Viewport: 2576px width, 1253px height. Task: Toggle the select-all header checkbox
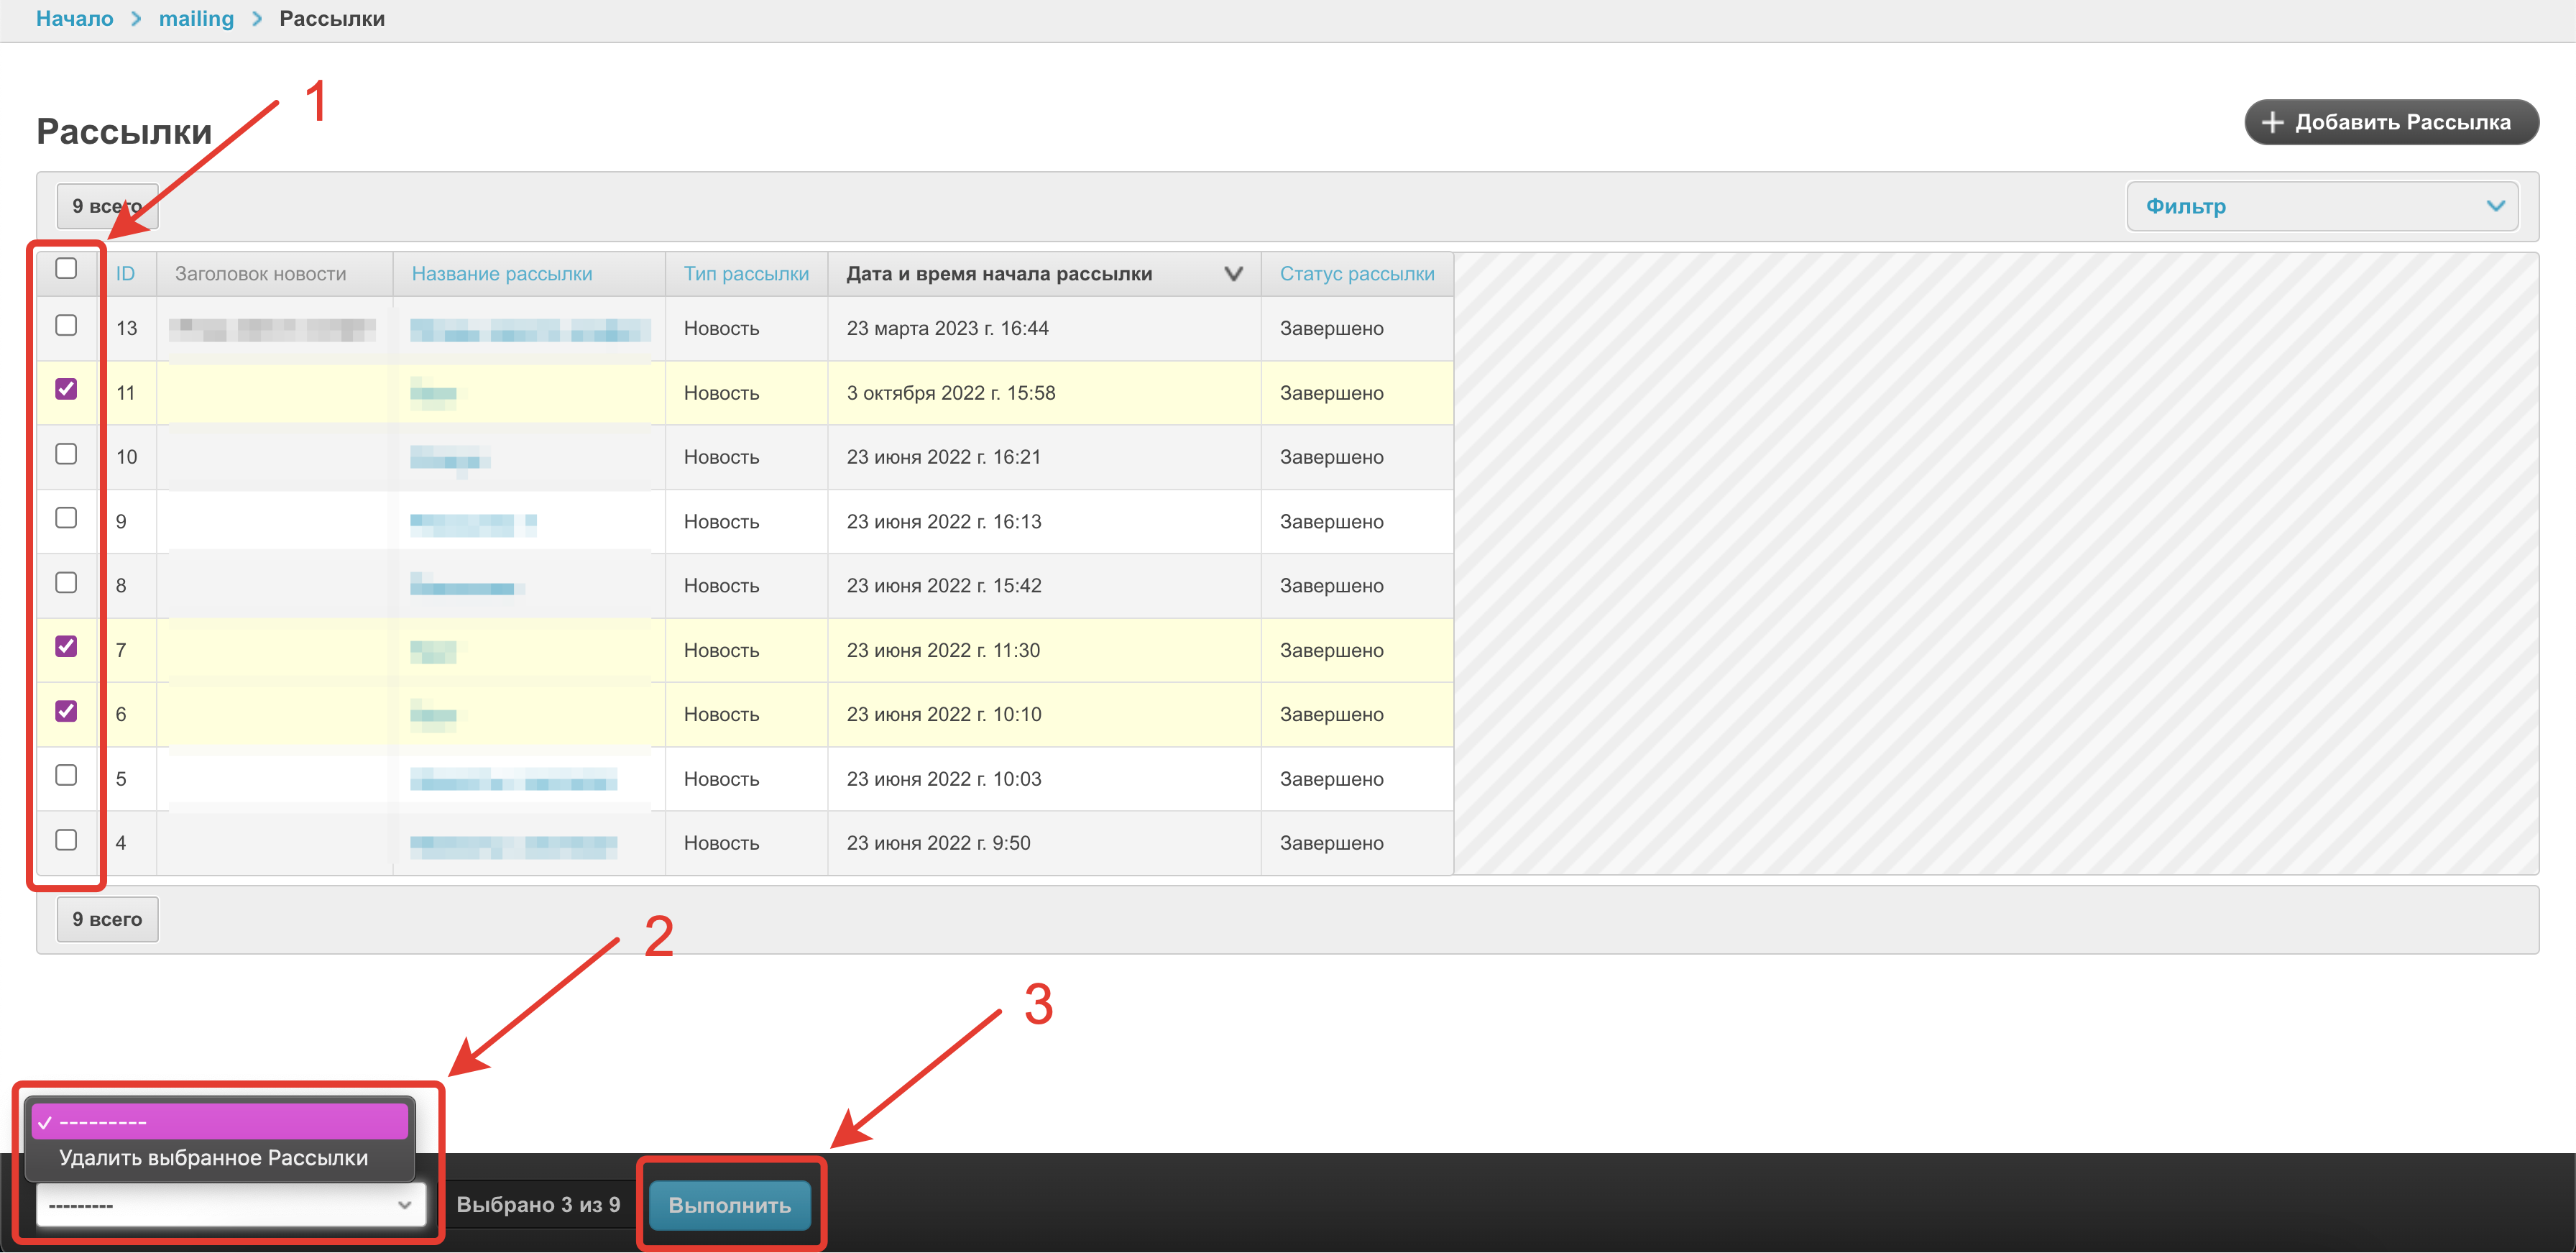click(66, 268)
